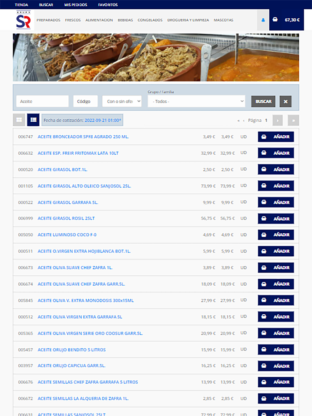Add ACEITE ORUJO CAPICUA GARR.5L. to basket

[276, 366]
